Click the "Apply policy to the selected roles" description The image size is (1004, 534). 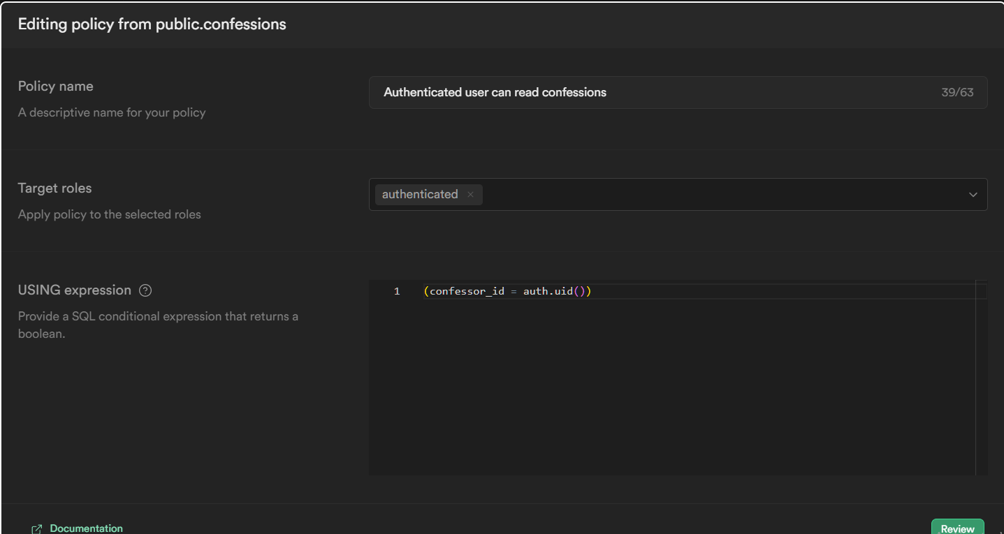110,215
